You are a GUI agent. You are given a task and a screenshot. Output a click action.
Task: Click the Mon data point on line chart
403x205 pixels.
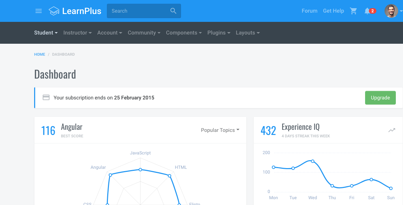point(274,167)
